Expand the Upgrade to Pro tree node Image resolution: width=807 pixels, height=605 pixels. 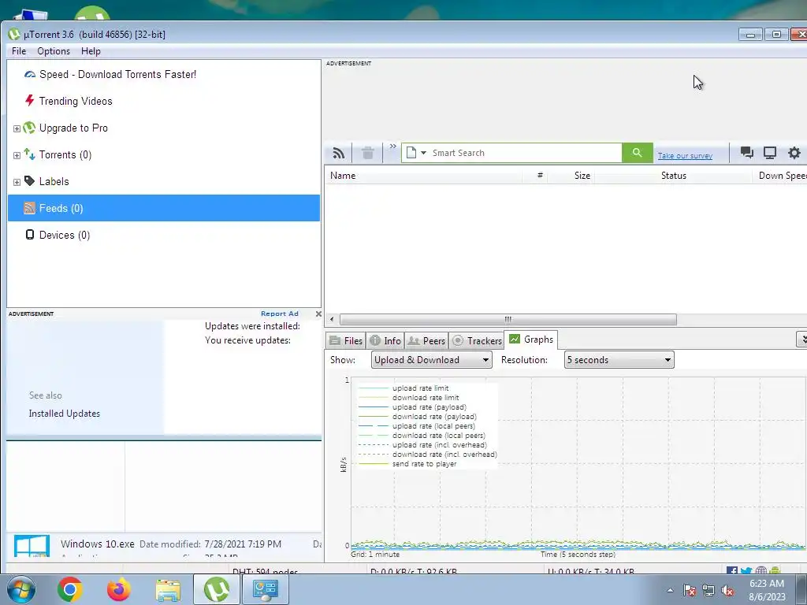coord(17,128)
